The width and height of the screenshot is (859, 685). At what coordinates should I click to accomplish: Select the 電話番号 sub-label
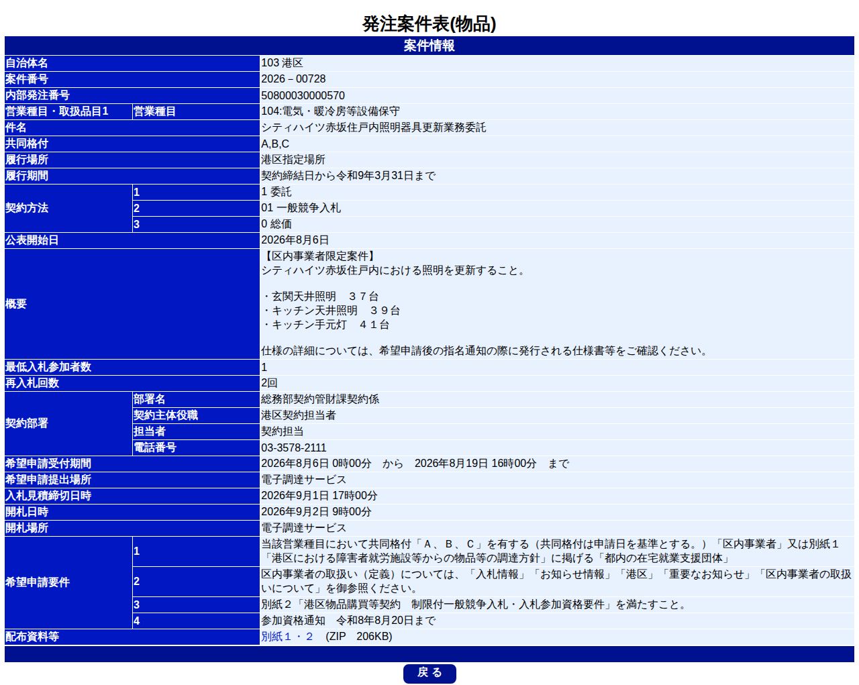point(154,447)
